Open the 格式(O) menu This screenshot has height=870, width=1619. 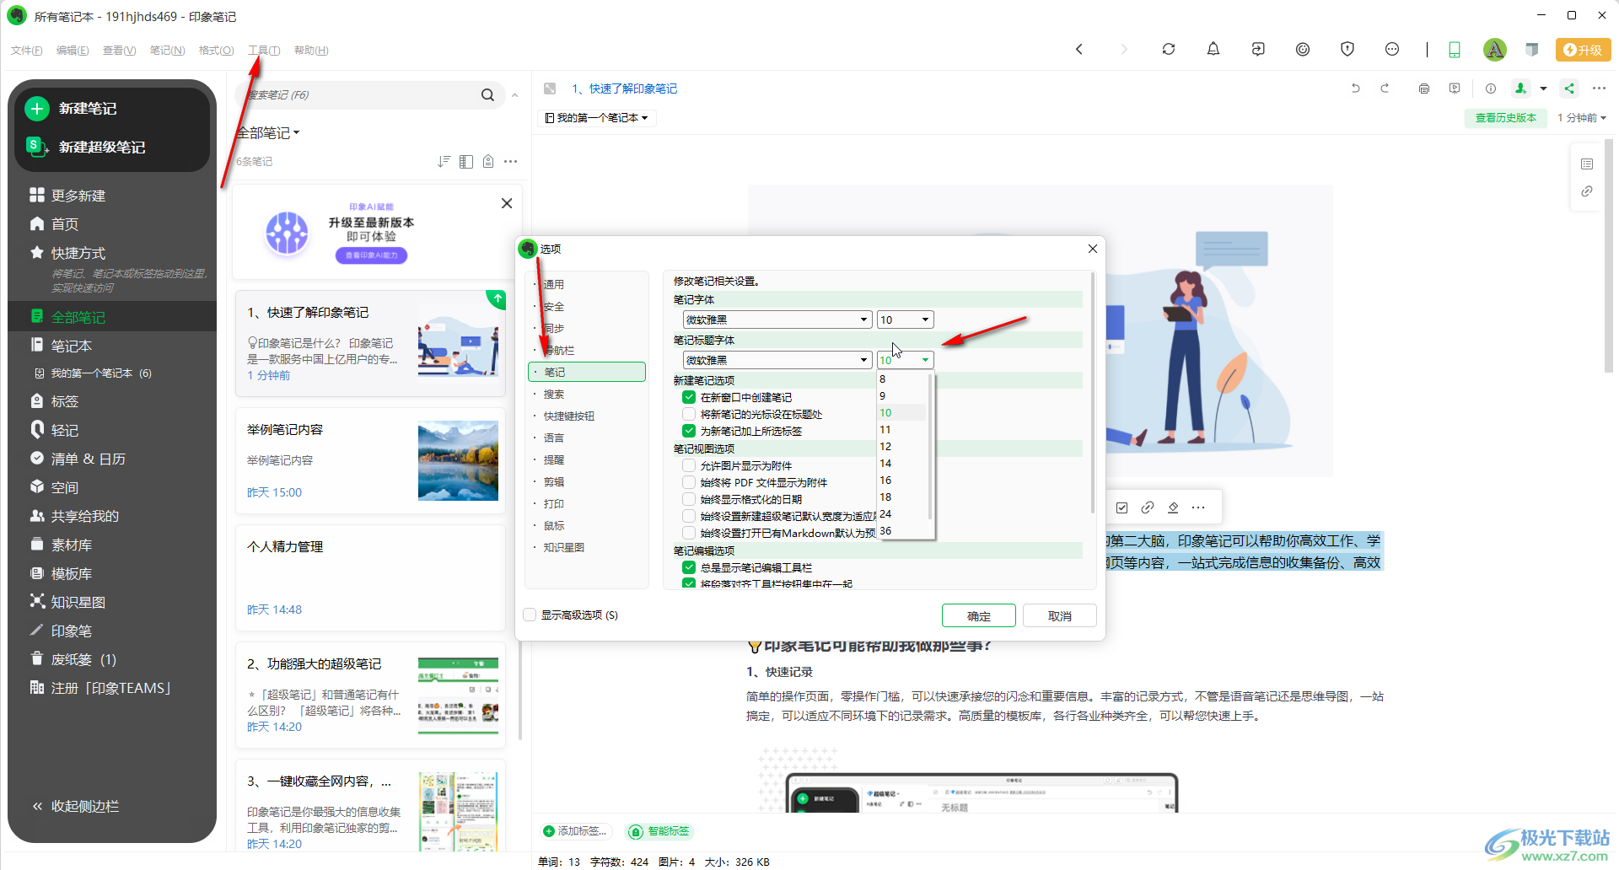(x=216, y=51)
